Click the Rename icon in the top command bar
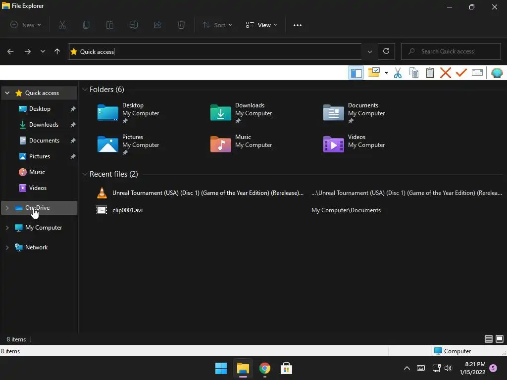The width and height of the screenshot is (507, 380). click(134, 25)
